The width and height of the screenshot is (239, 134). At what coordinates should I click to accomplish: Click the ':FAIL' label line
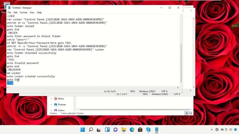(11, 60)
